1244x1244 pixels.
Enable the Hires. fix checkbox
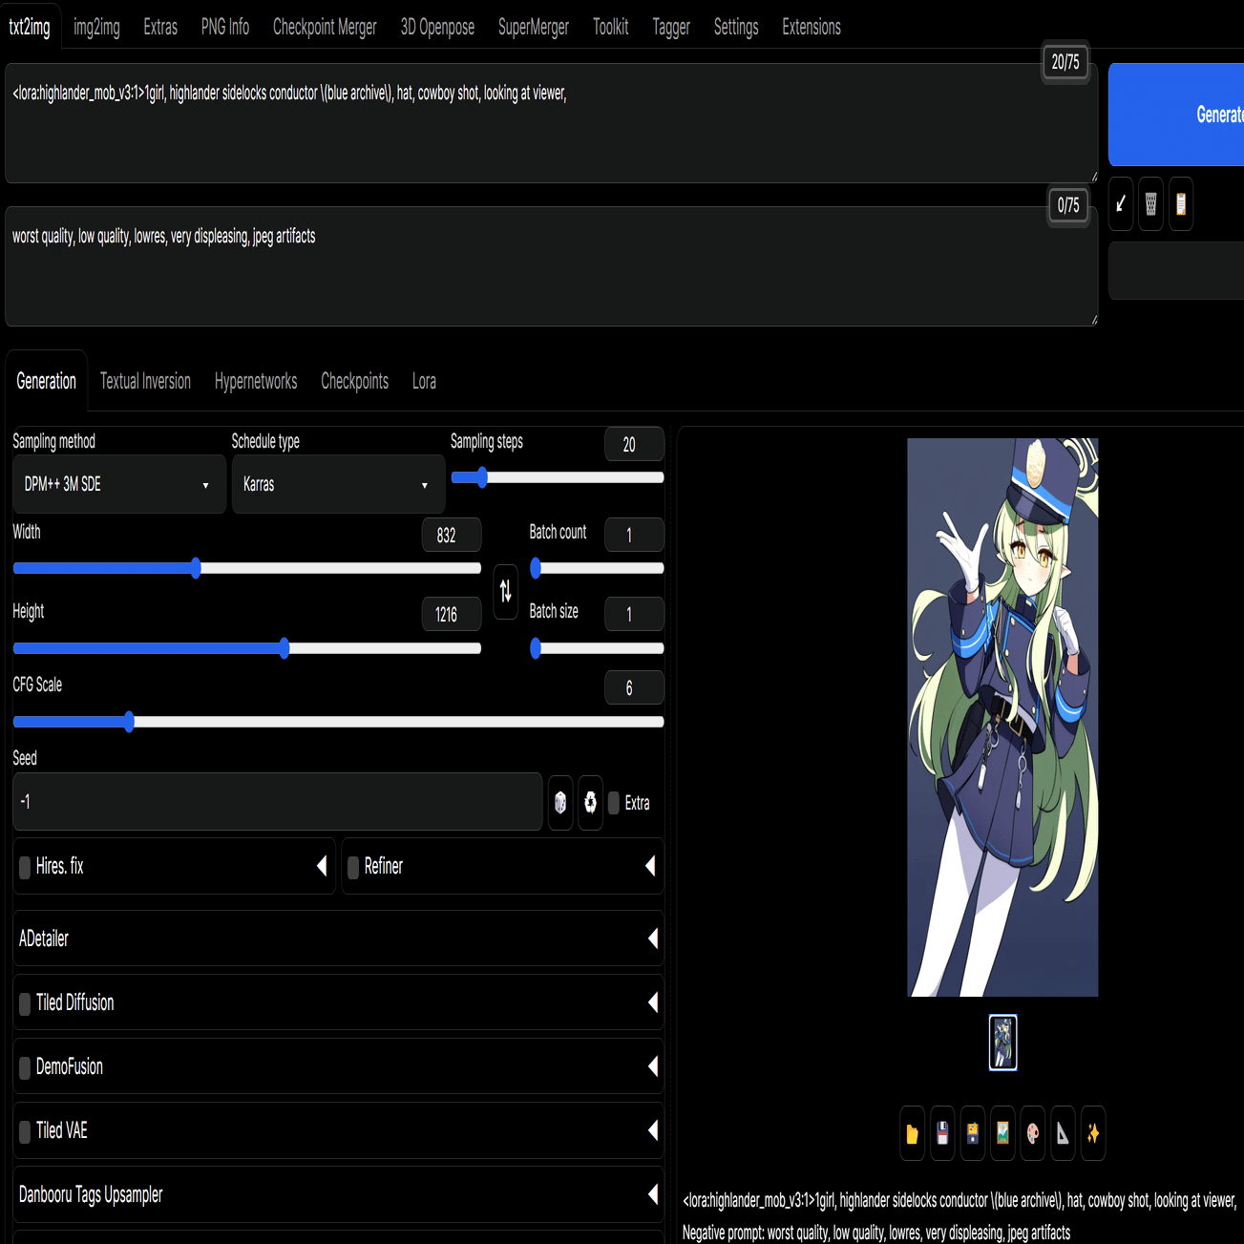coord(25,867)
